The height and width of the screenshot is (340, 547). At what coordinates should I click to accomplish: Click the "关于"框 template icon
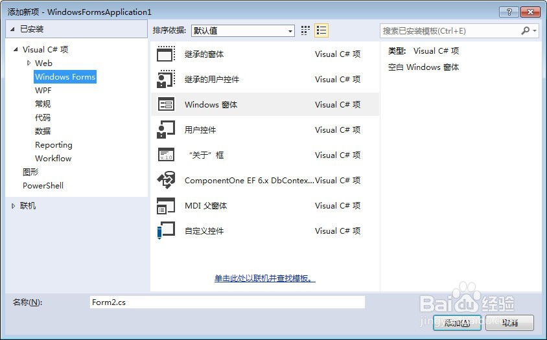[x=166, y=155]
